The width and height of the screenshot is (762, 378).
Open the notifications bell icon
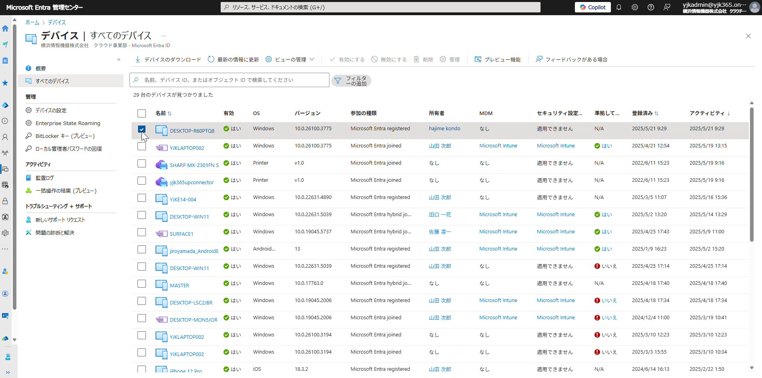click(x=619, y=7)
